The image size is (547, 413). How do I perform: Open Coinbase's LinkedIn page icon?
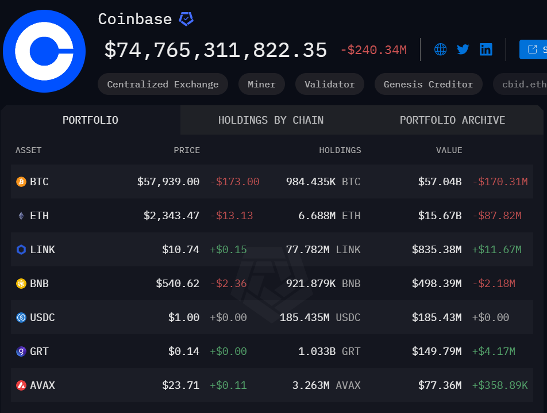486,49
